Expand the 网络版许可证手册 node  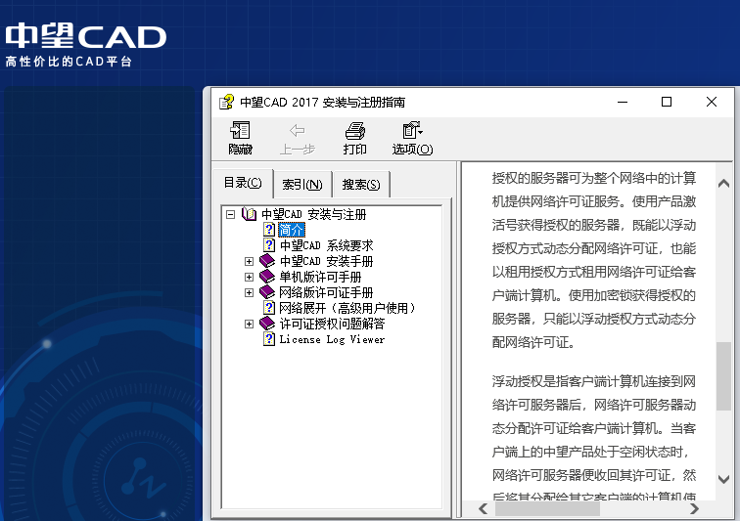click(250, 293)
